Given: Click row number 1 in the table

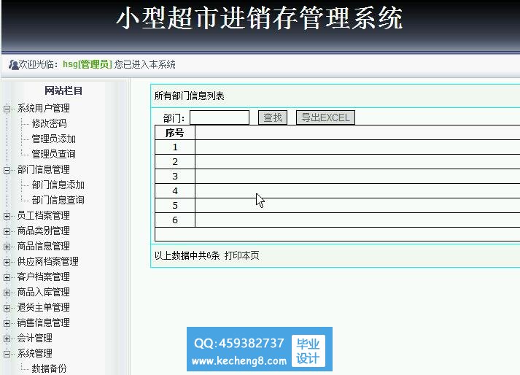Looking at the screenshot, I should coord(175,147).
